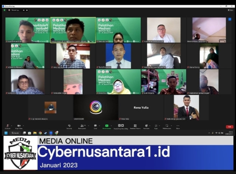Expand caret next to Apps

[x=159, y=126]
